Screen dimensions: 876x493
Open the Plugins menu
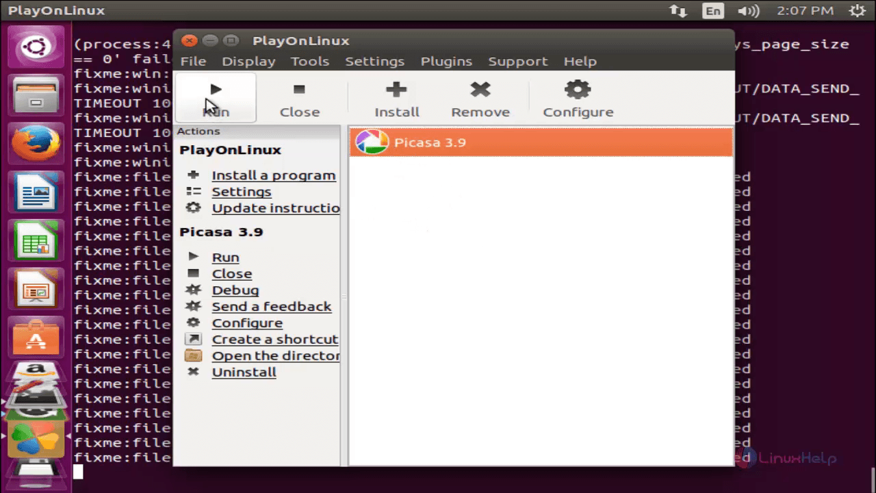pos(446,61)
